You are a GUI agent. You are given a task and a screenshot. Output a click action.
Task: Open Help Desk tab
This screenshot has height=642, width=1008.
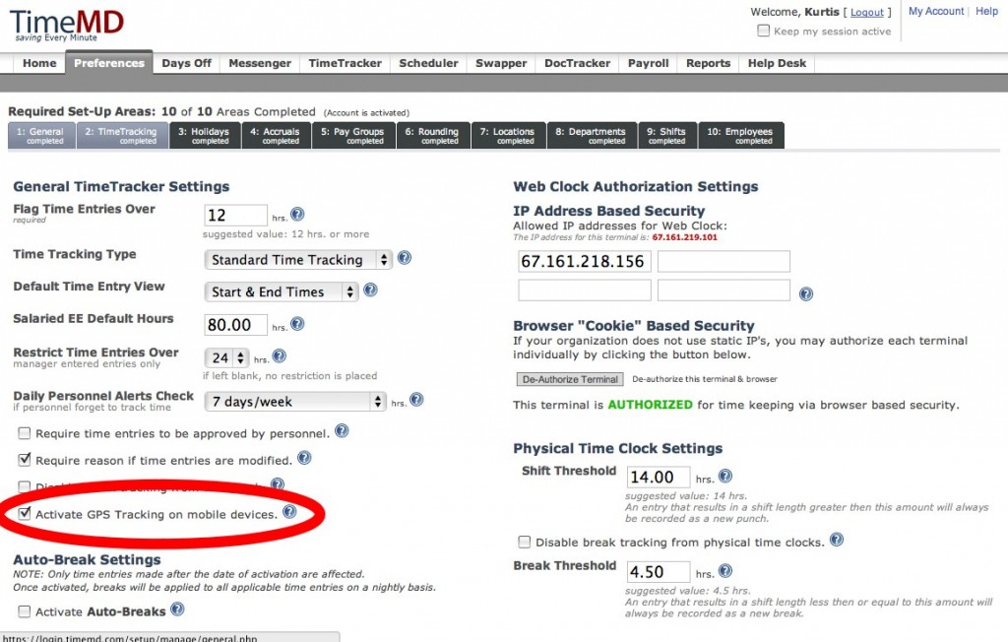[777, 63]
